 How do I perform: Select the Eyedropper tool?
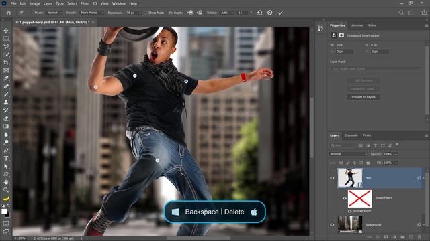tap(6, 78)
